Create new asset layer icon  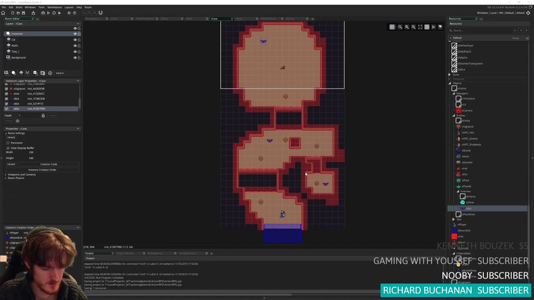point(35,73)
